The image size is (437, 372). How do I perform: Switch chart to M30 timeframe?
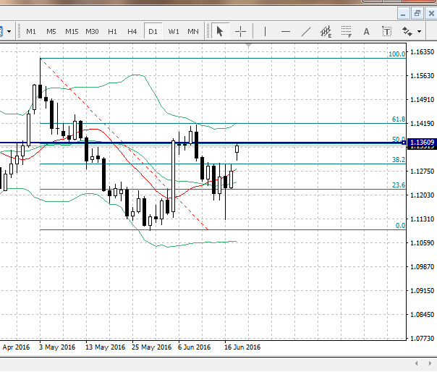pos(92,32)
